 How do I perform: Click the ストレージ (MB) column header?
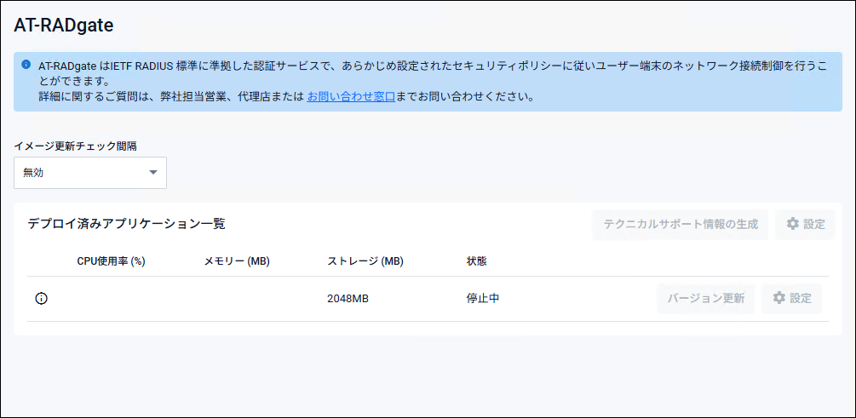(365, 261)
